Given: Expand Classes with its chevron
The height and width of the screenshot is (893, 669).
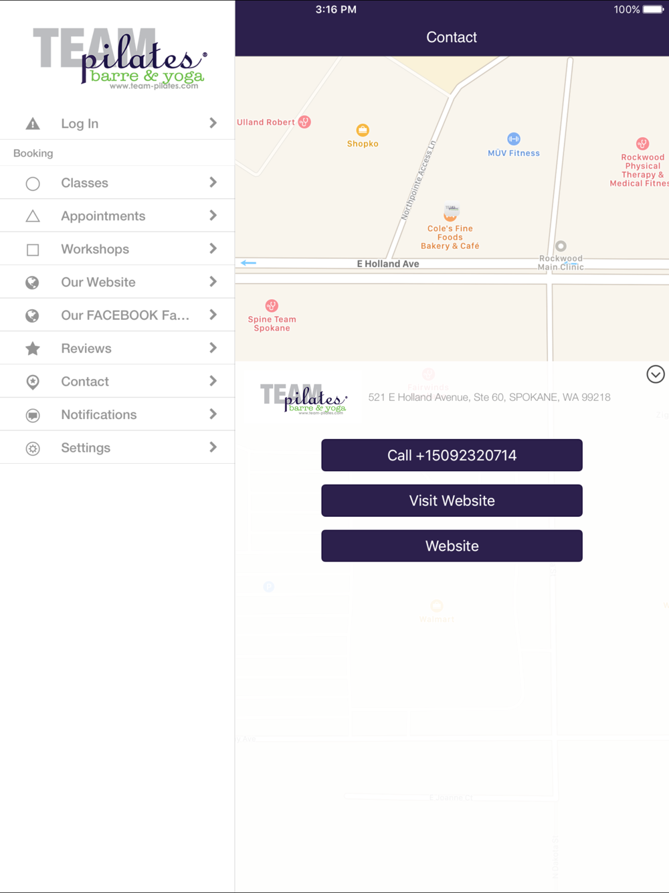Looking at the screenshot, I should 213,182.
